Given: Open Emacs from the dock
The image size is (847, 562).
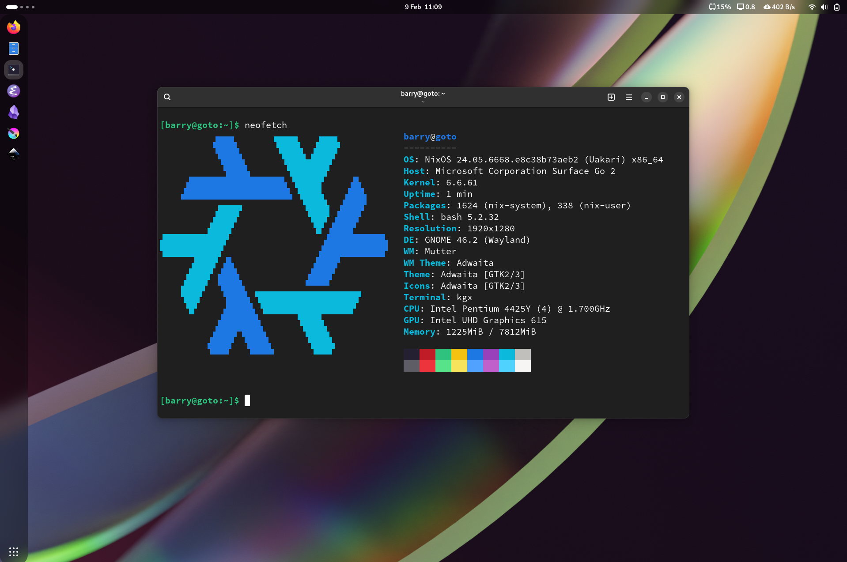Looking at the screenshot, I should click(x=14, y=91).
